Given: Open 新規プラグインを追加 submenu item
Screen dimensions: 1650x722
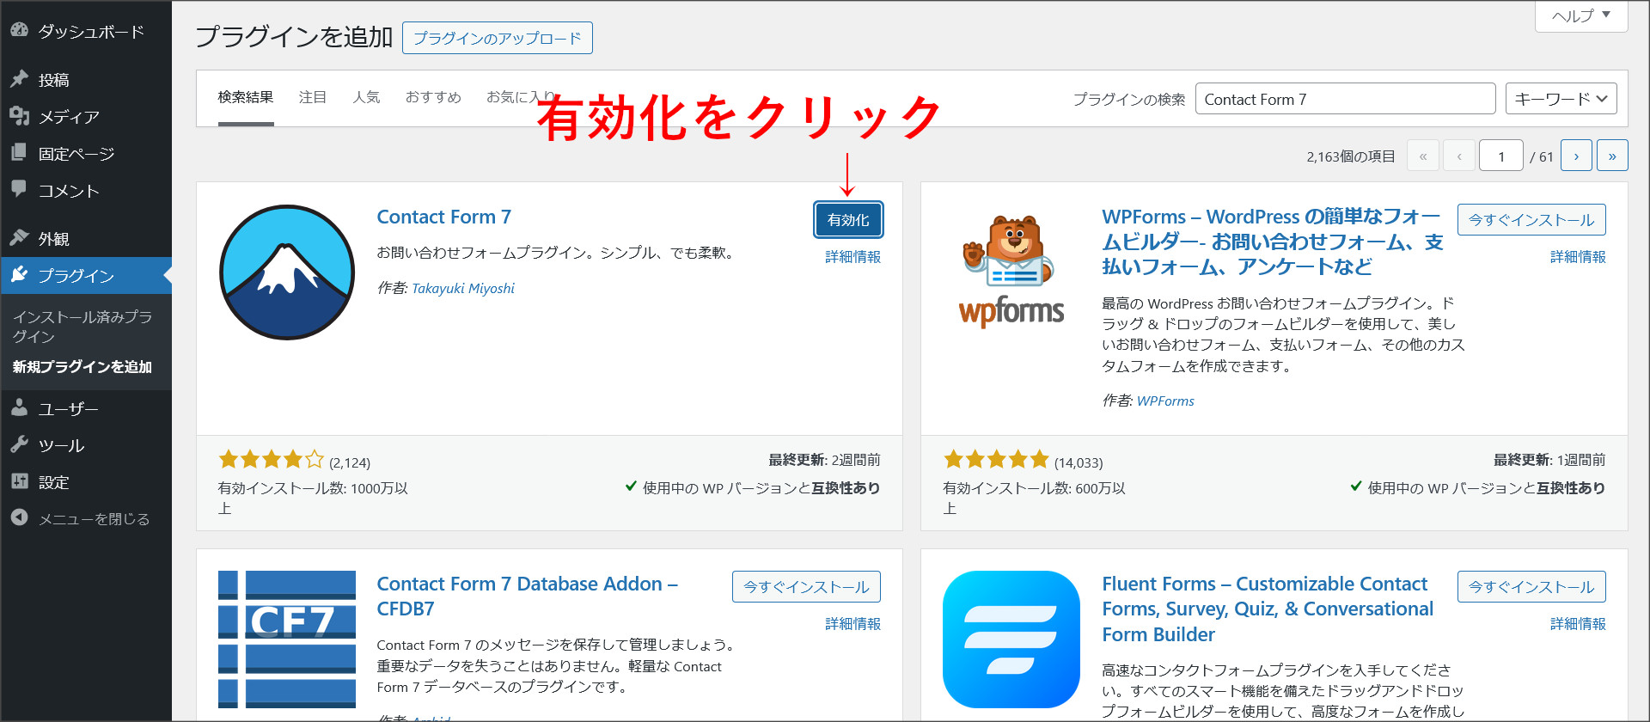Looking at the screenshot, I should (x=82, y=366).
